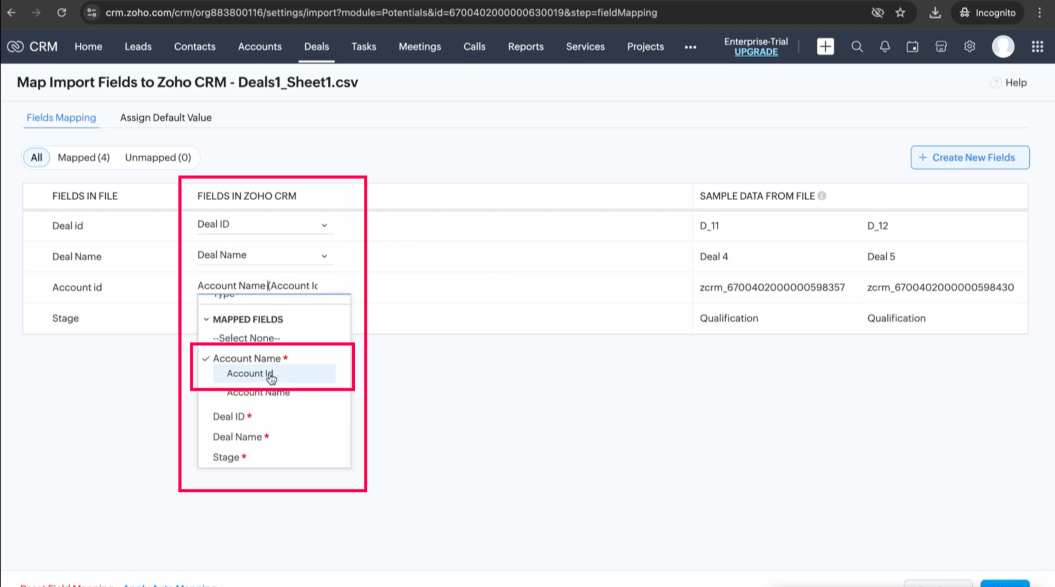Click the Help question mark icon
Viewport: 1055px width, 587px height.
(x=995, y=83)
